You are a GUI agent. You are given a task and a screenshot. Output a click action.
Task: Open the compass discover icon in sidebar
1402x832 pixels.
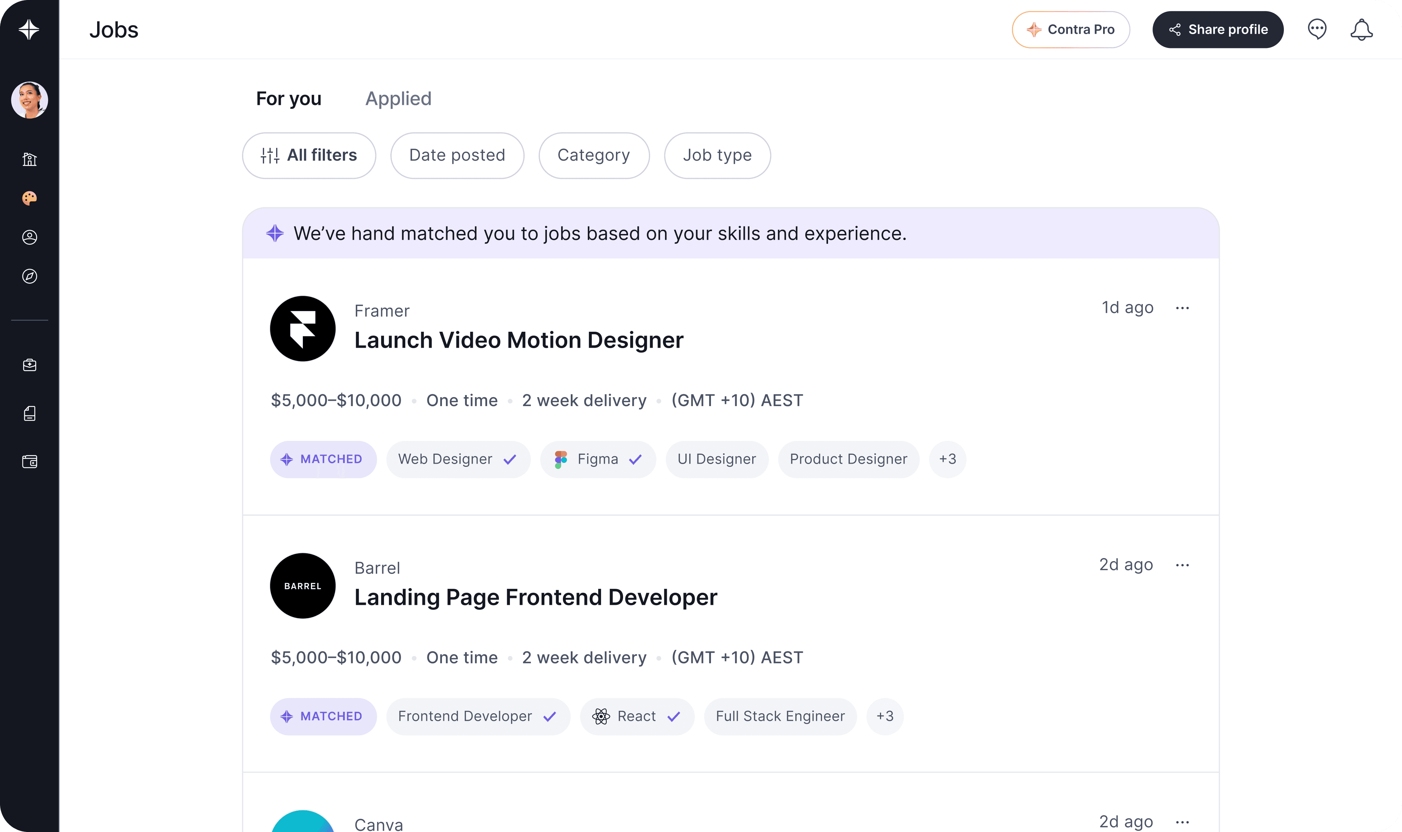click(x=29, y=276)
